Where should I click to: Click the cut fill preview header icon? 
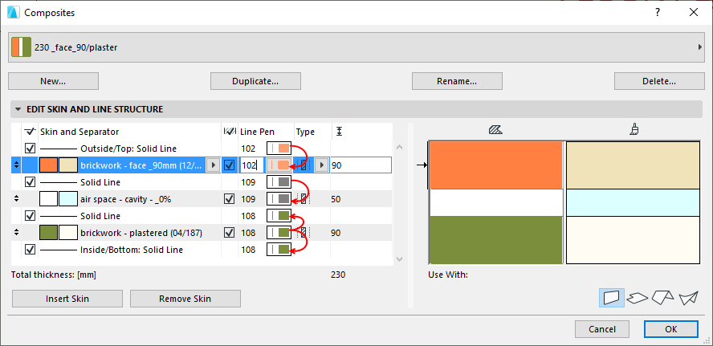(495, 129)
